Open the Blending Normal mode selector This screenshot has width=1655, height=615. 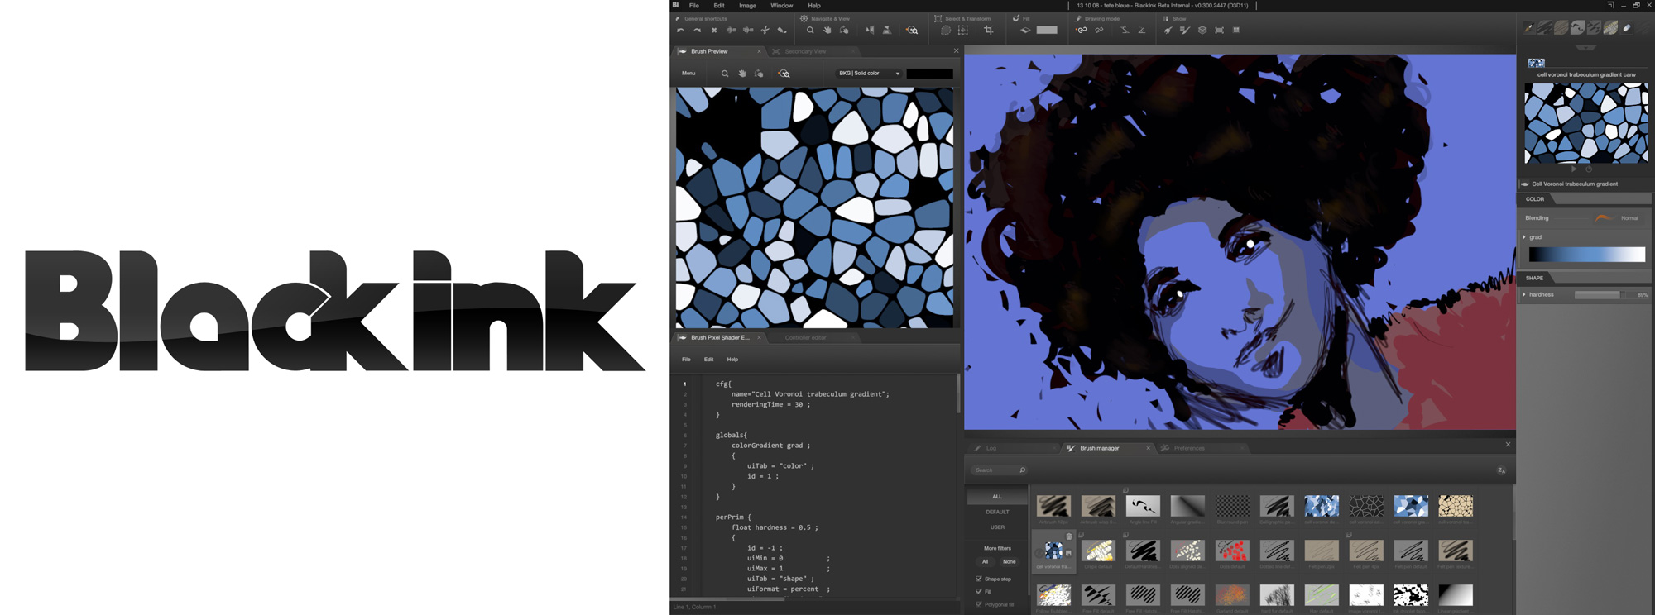(x=1619, y=218)
